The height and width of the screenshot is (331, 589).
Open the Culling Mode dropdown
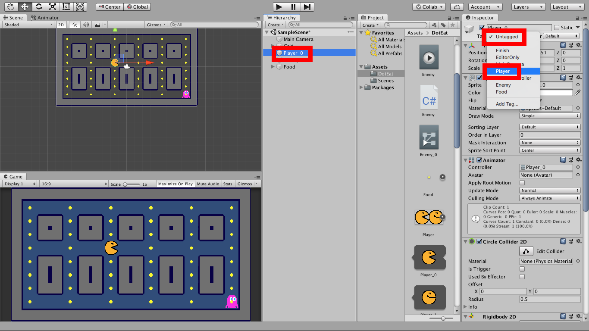(550, 198)
